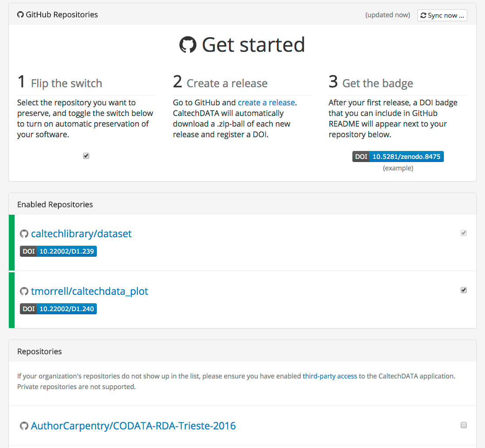The image size is (485, 448).
Task: Click the GitHub icon beside AuthorCarpentry/CODATA-RDA-Trieste-2016
Action: (x=24, y=426)
